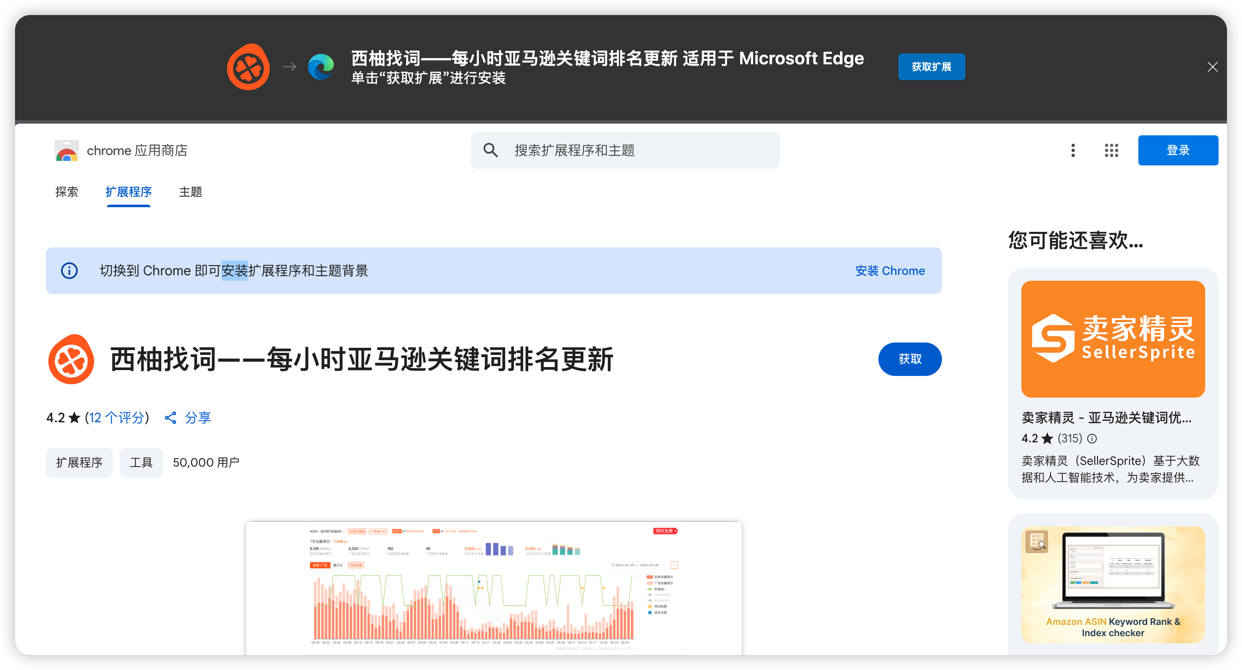Open the Google apps grid
Viewport: 1242px width, 670px height.
pyautogui.click(x=1111, y=150)
